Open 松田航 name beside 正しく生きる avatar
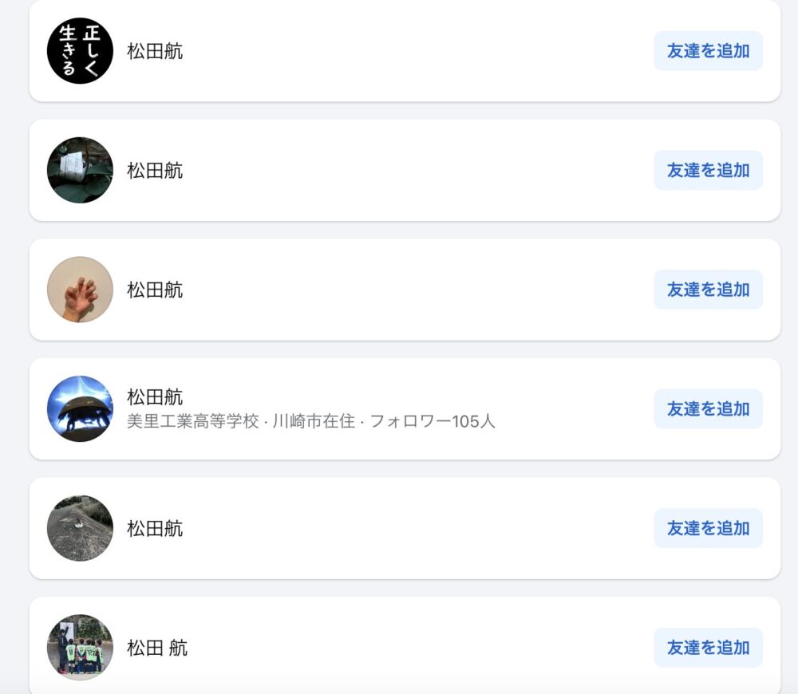 tap(155, 51)
